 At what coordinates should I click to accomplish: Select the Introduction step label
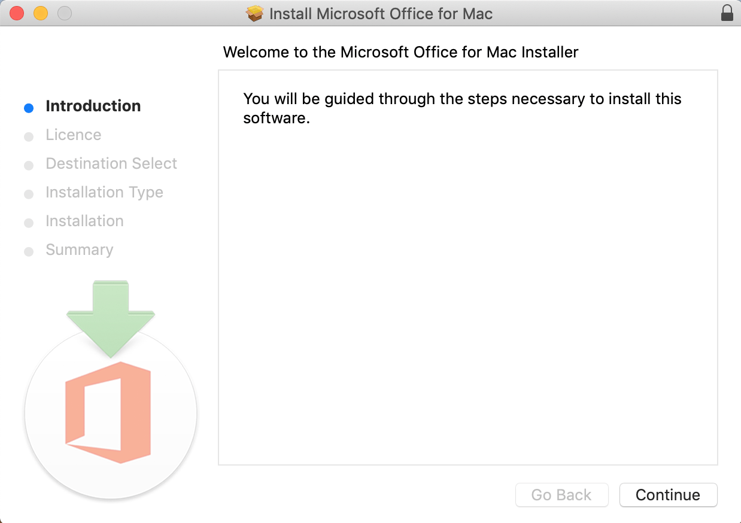point(93,106)
